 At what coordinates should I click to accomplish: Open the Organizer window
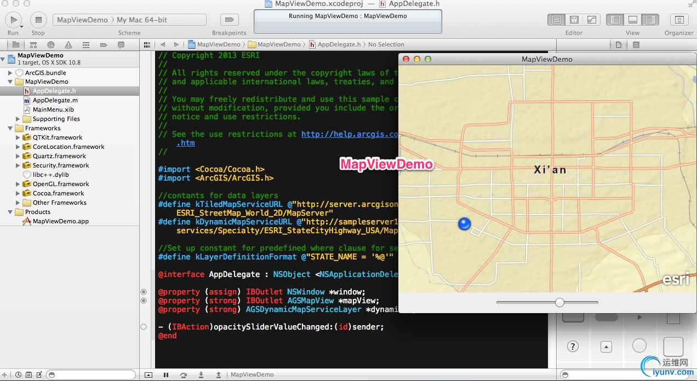pos(679,20)
